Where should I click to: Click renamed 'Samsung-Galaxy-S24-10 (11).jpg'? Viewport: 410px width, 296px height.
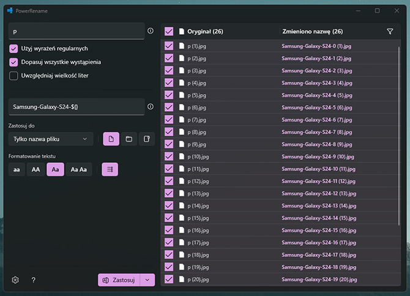coord(318,168)
